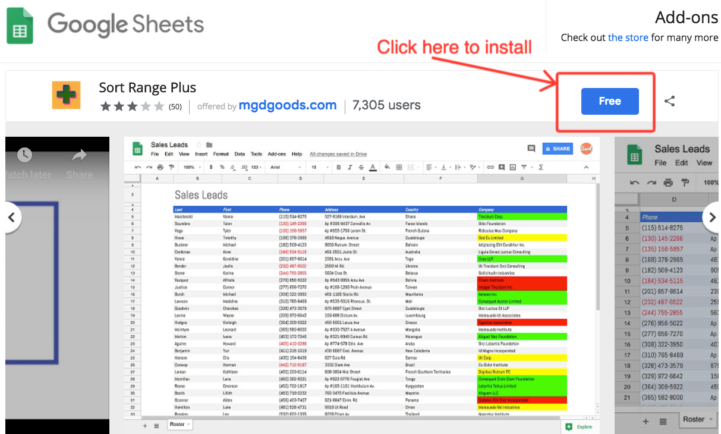This screenshot has width=721, height=434.
Task: Click the filter icon in the toolbar
Action: (x=523, y=167)
